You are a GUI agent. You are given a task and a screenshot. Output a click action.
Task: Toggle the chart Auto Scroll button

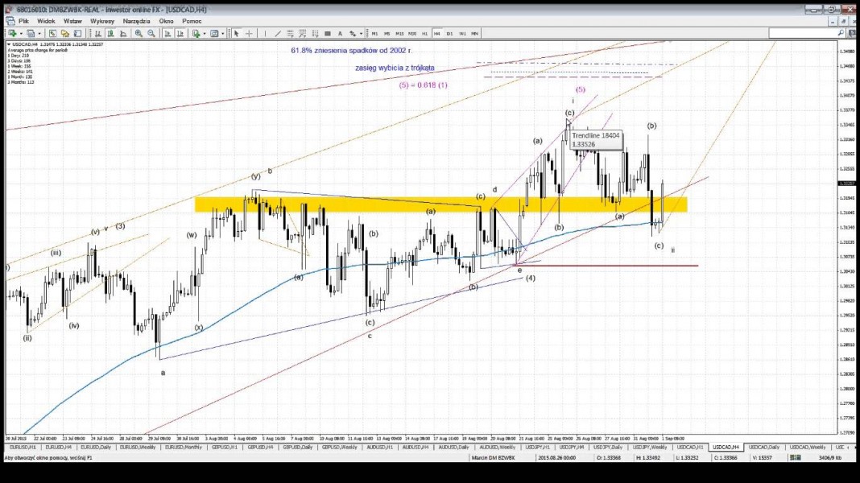pyautogui.click(x=167, y=34)
